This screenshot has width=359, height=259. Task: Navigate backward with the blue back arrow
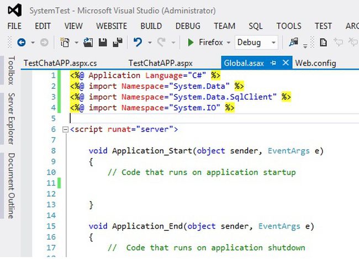pyautogui.click(x=22, y=43)
